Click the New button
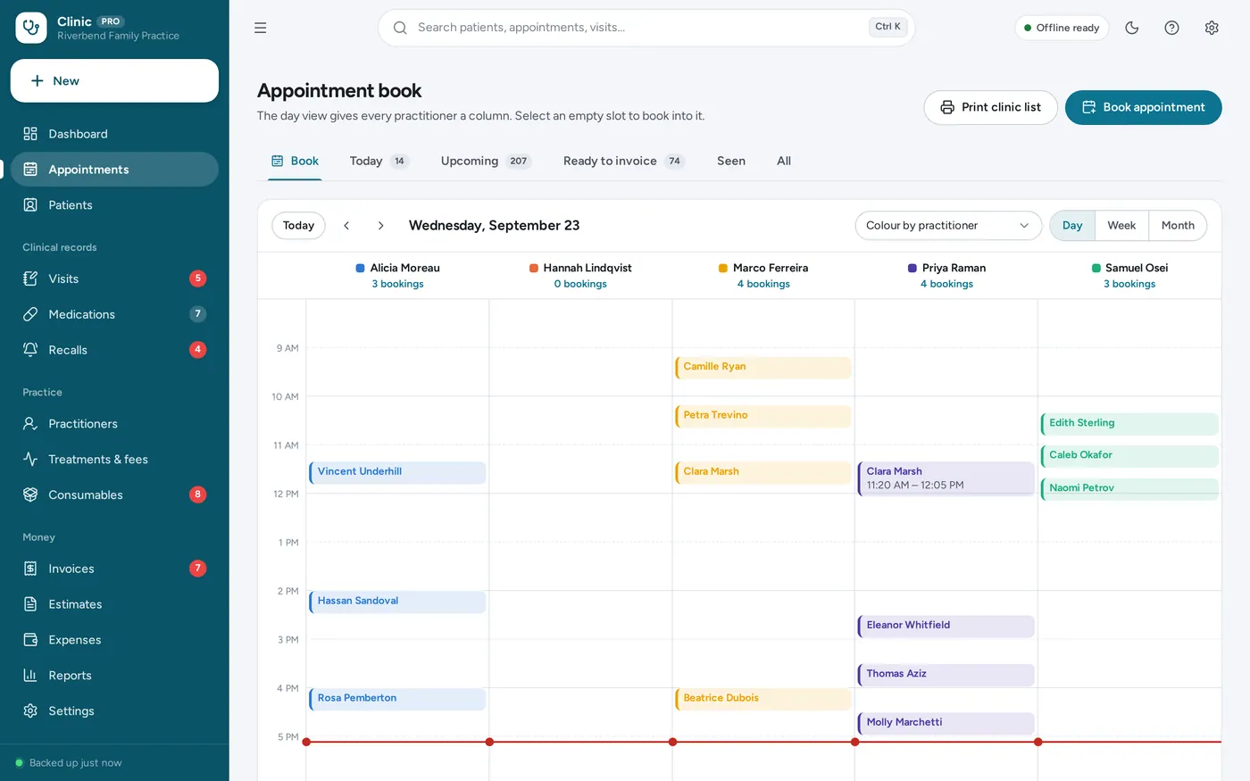Viewport: 1250px width, 781px height. [x=114, y=81]
